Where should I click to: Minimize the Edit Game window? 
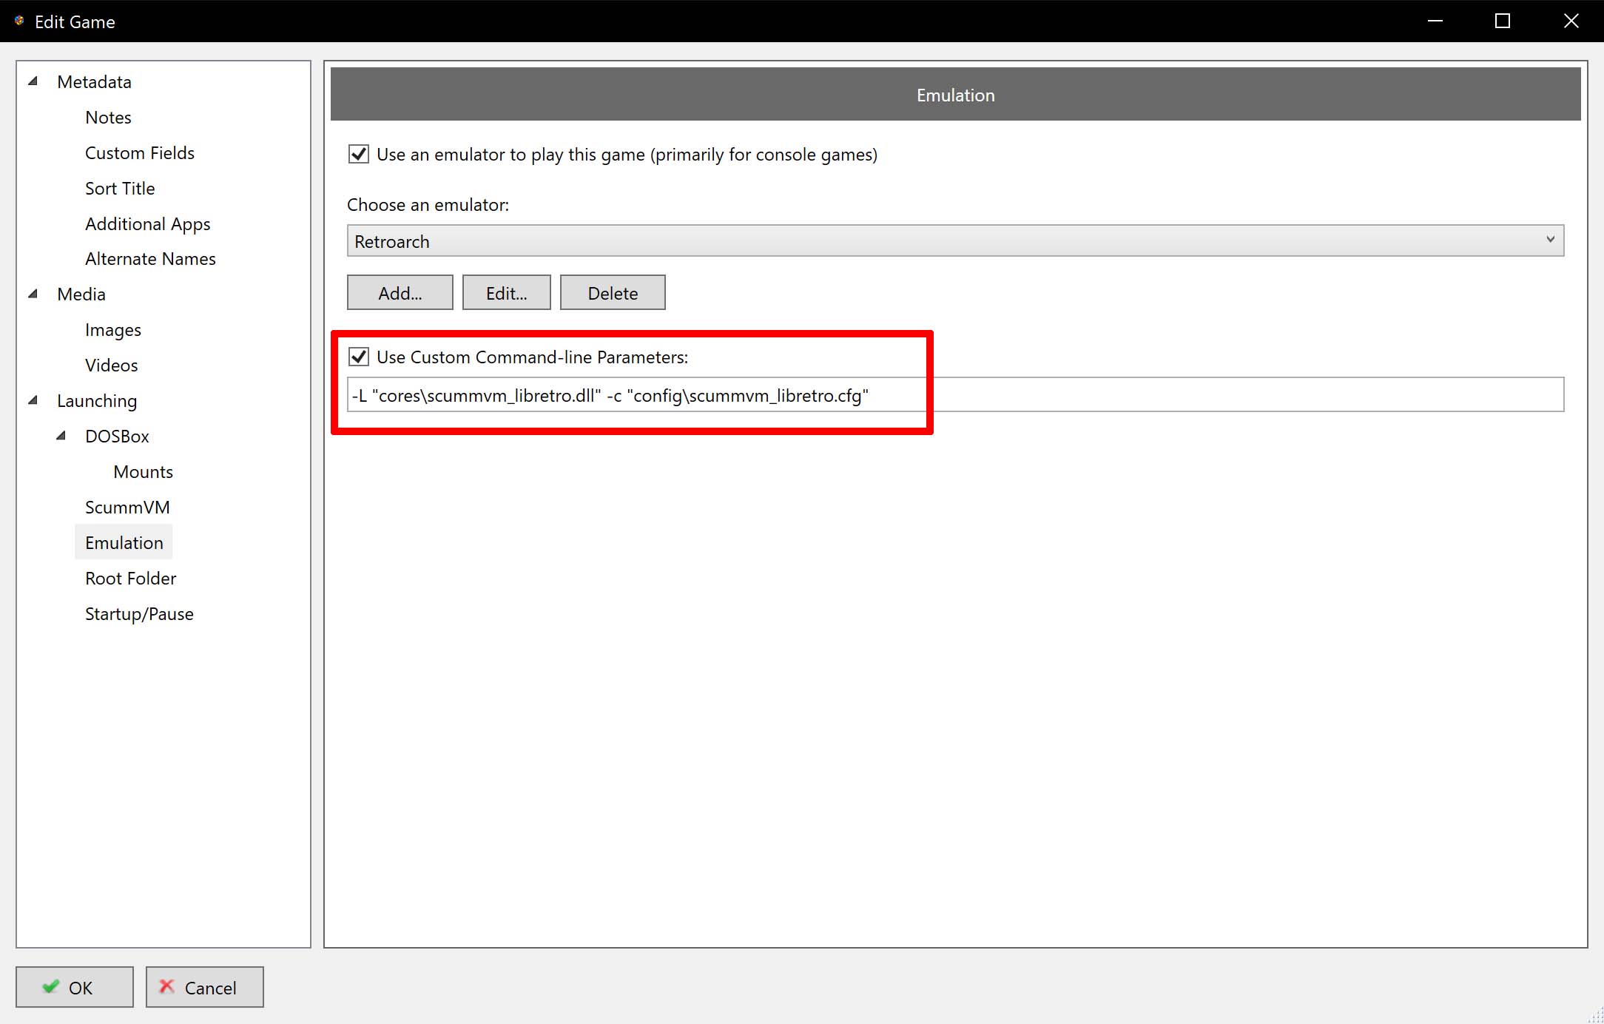(x=1435, y=21)
